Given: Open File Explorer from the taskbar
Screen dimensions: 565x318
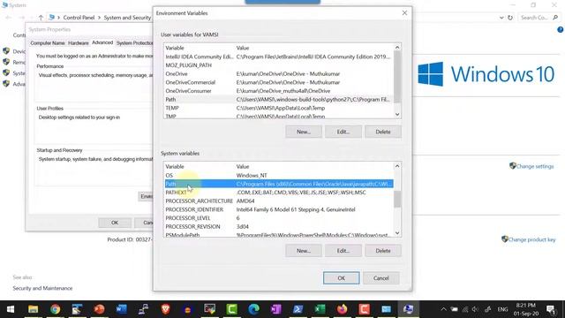Looking at the screenshot, I should (34, 309).
